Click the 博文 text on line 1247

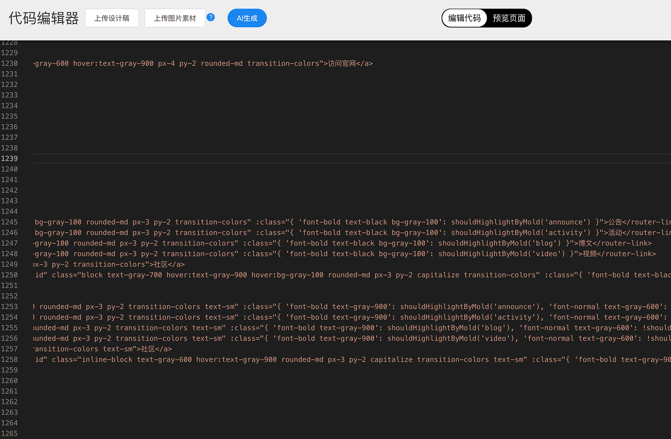[585, 243]
